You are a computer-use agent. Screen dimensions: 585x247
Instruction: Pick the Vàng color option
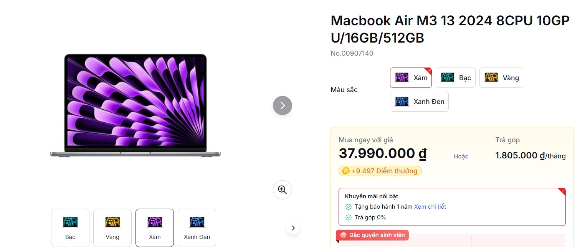tap(501, 78)
